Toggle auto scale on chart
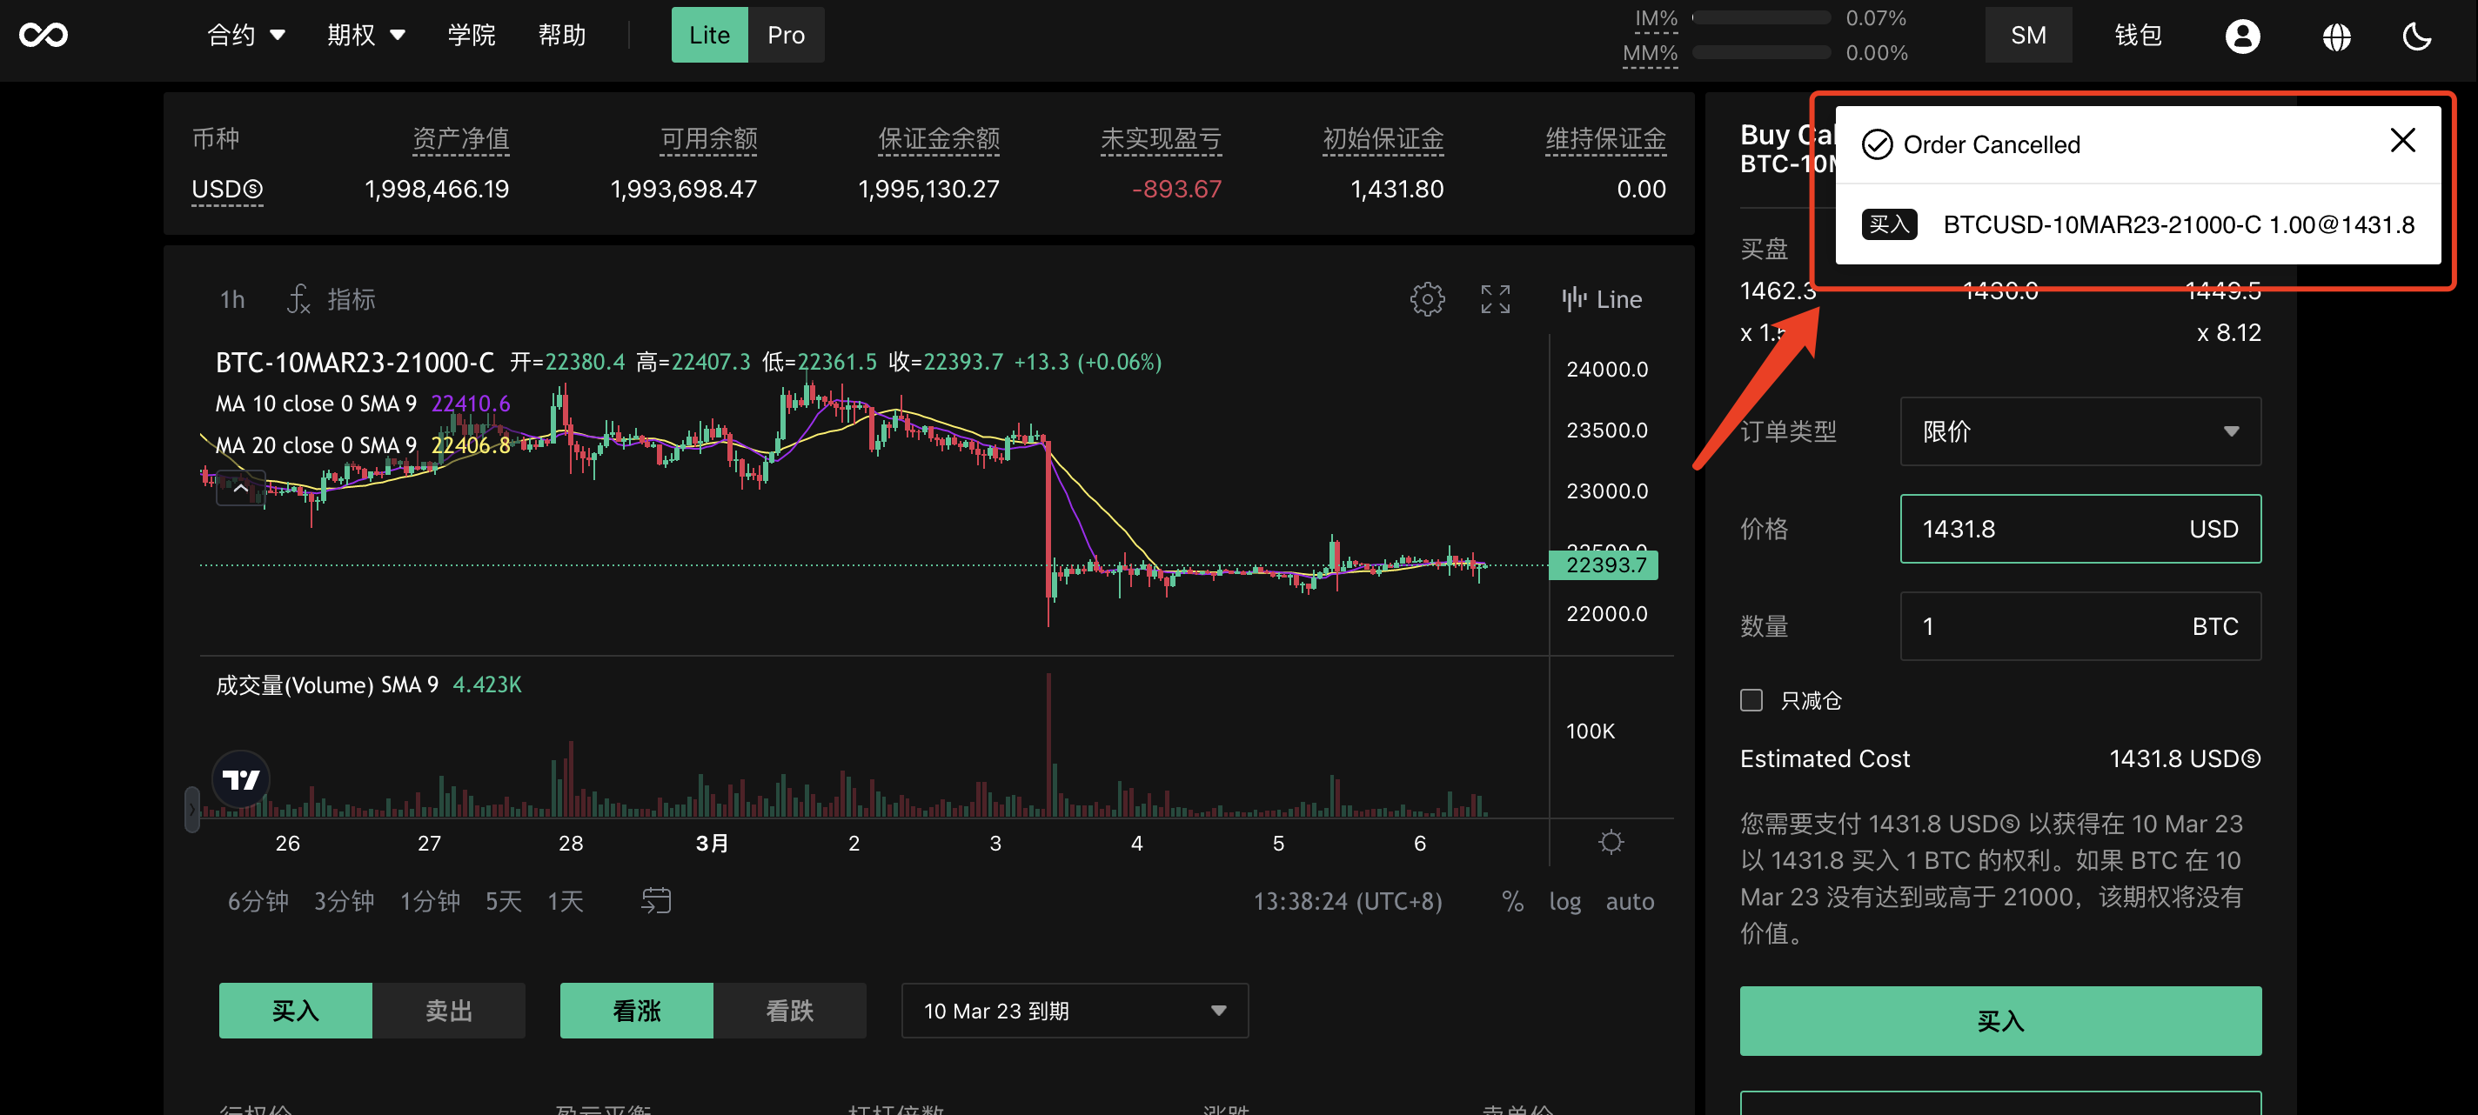 1630,901
